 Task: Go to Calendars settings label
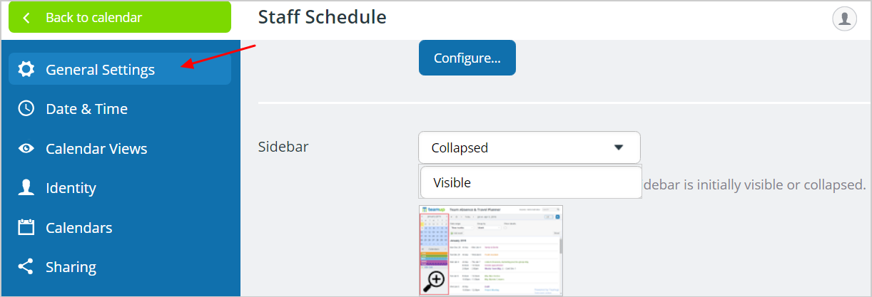(79, 228)
